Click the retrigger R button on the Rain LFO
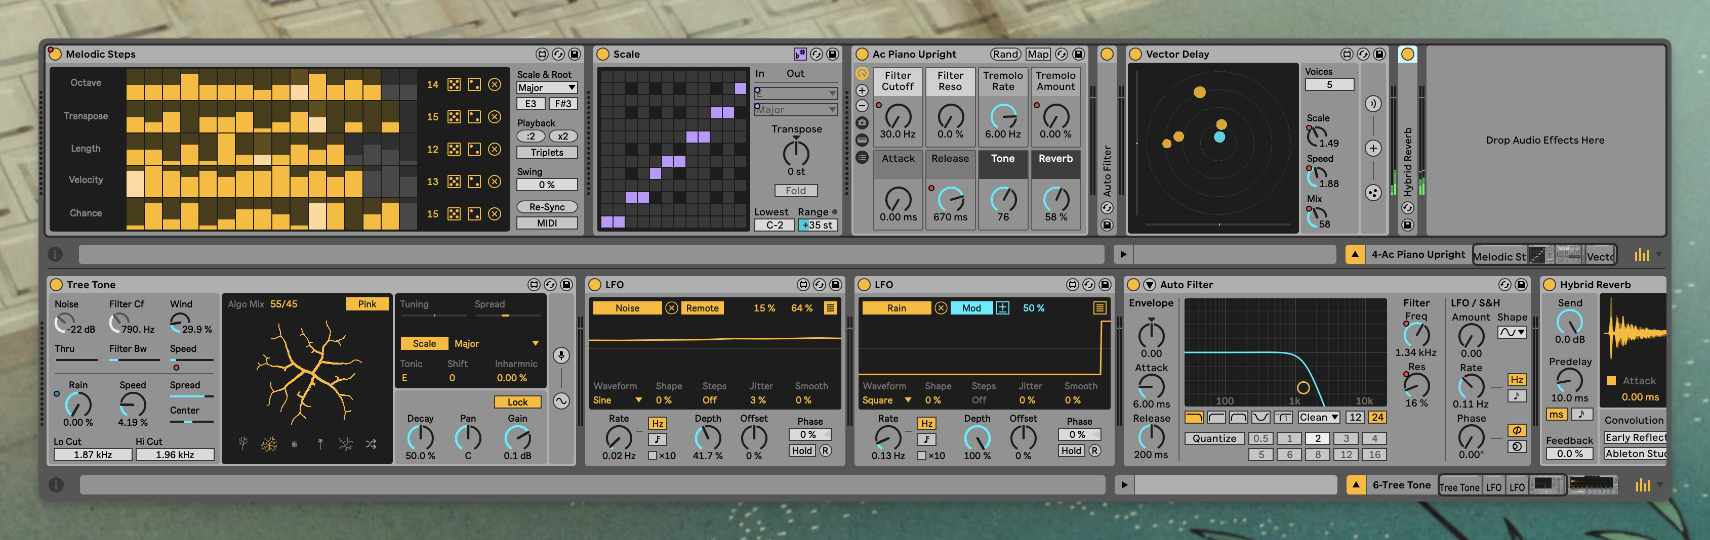 click(x=1094, y=451)
